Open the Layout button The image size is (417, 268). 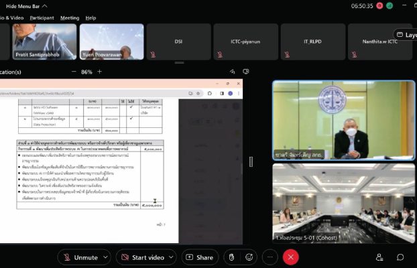point(405,35)
